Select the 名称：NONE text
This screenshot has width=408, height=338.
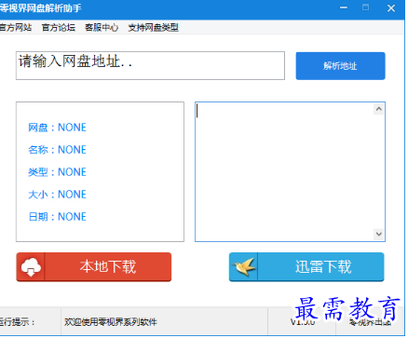click(57, 150)
